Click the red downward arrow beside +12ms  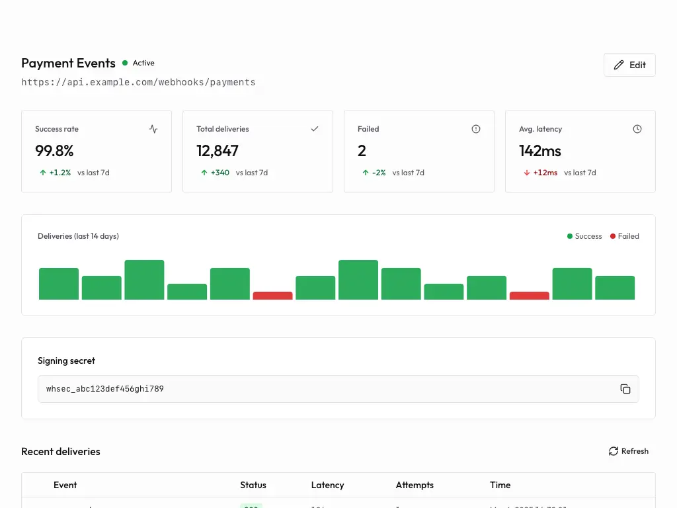click(526, 173)
